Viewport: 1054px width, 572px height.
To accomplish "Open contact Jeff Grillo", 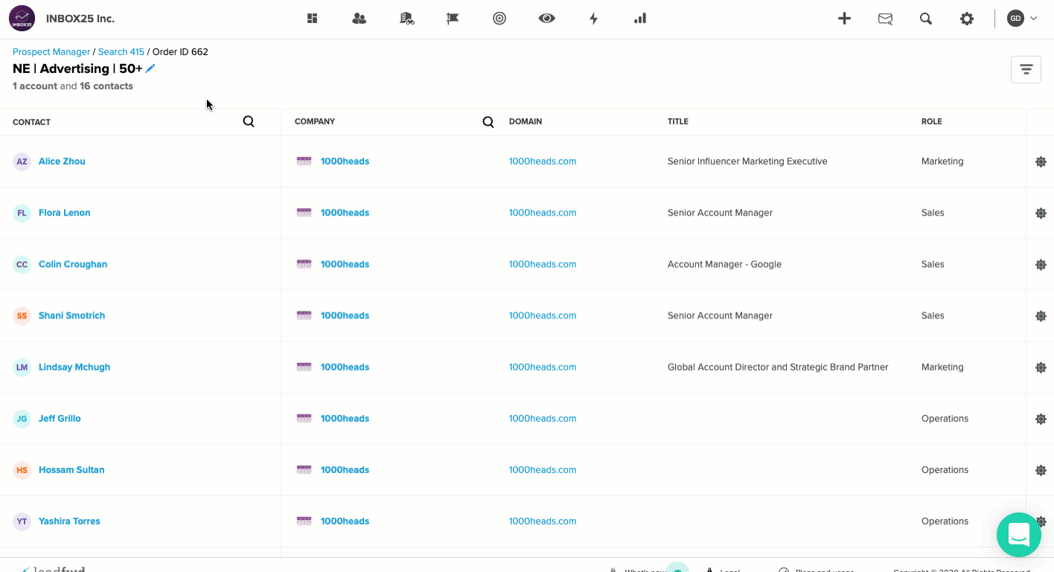I will 60,418.
